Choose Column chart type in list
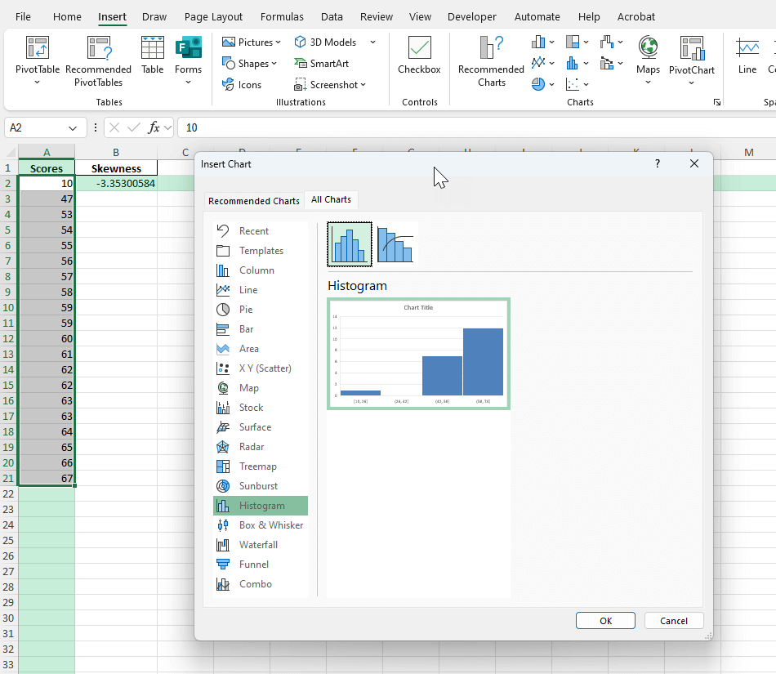Viewport: 776px width, 674px height. (x=261, y=270)
